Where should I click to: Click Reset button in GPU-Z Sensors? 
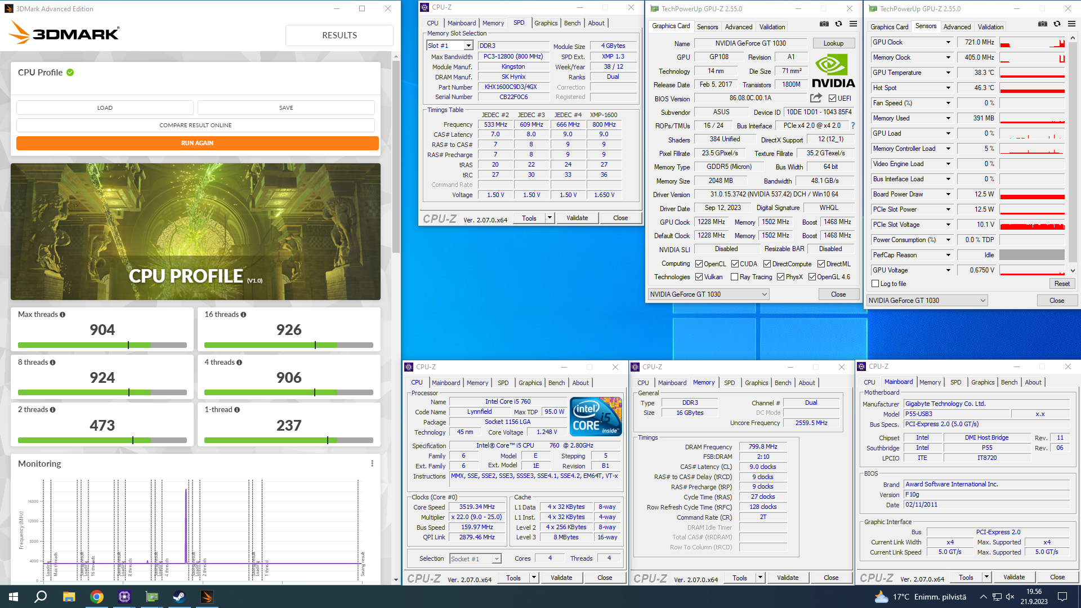(1062, 284)
